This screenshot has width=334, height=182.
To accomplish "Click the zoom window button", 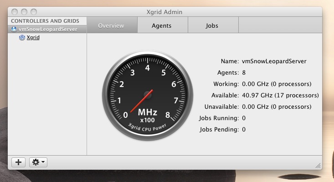I will 34,12.
